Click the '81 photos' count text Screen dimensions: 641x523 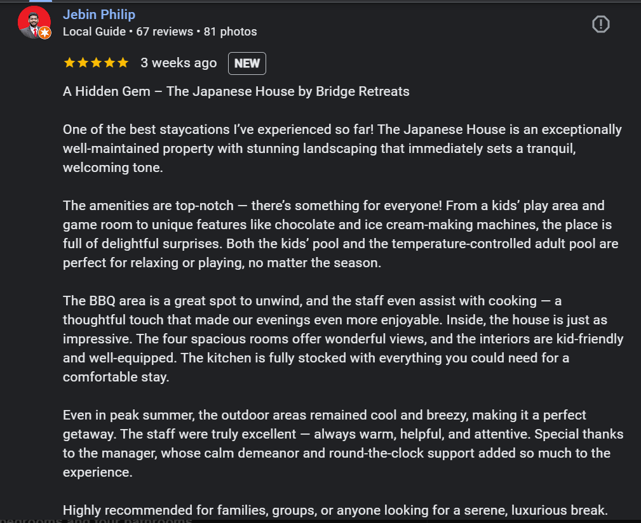point(230,31)
